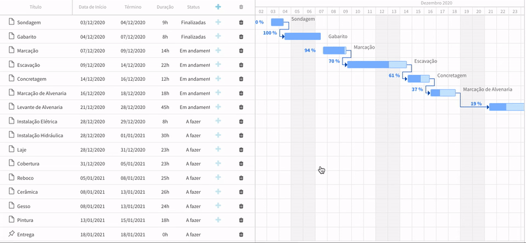526x243 pixels.
Task: Click the end date 18/01/2021 of Entrega
Action: pyautogui.click(x=133, y=234)
